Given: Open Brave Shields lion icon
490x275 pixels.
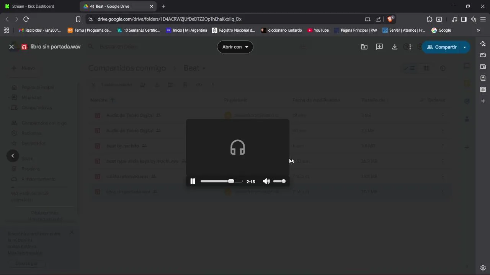Looking at the screenshot, I should [x=390, y=19].
